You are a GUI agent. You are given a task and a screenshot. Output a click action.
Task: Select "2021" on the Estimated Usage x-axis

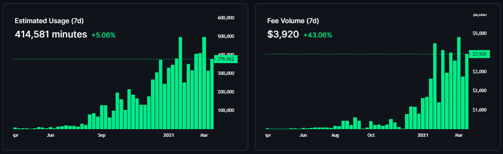point(169,135)
